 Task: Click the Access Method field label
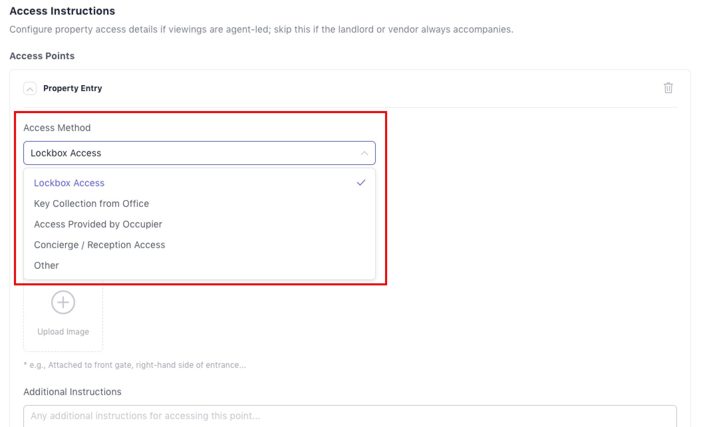tap(57, 128)
